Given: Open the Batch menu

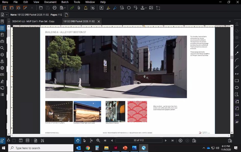Looking at the screenshot, I should pos(65,2).
